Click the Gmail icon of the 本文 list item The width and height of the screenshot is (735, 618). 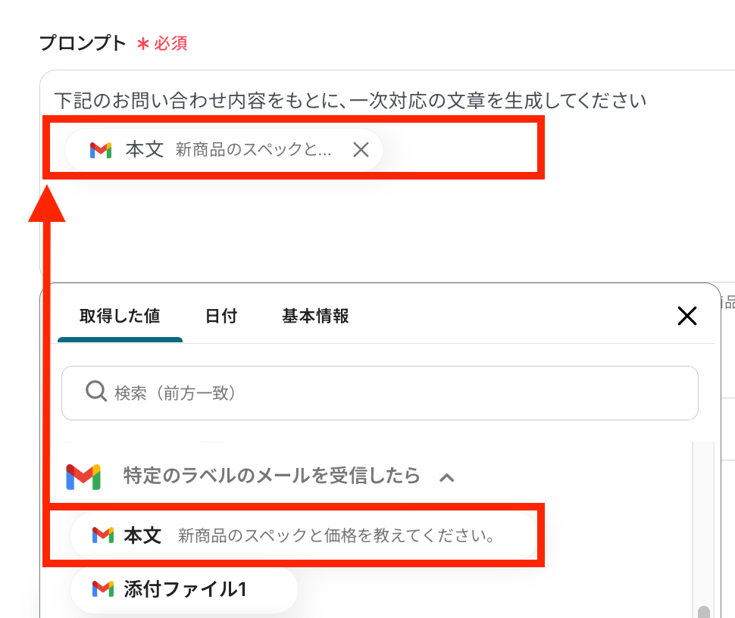coord(103,536)
